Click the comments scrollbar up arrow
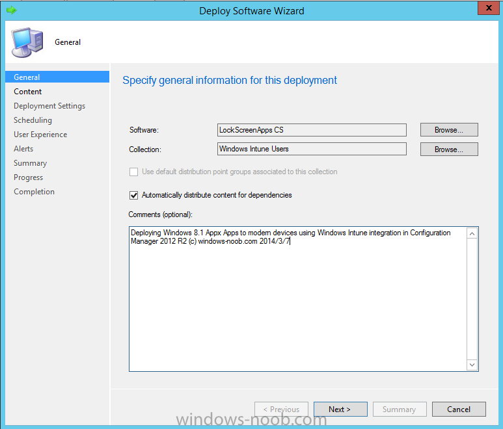Viewport: 503px width, 429px height. 472,233
